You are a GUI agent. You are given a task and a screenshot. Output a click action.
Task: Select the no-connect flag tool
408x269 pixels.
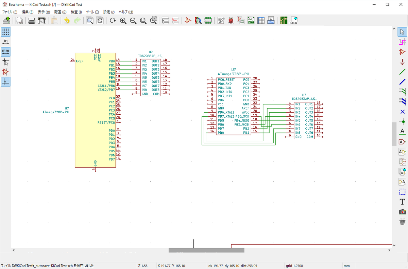[403, 111]
